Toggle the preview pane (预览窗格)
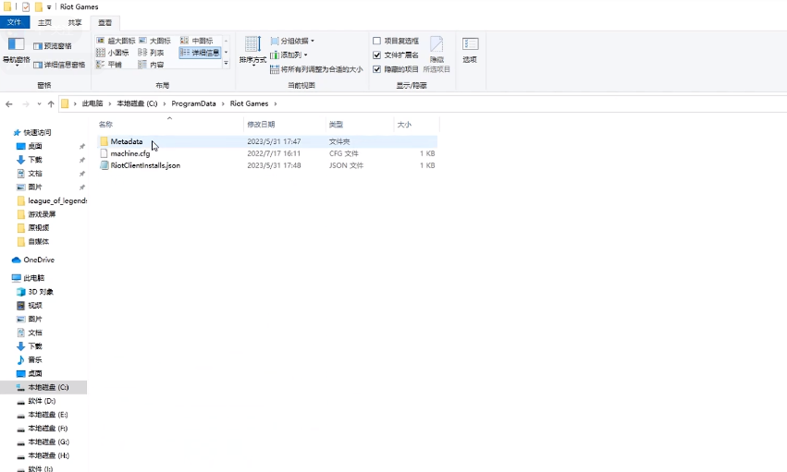This screenshot has width=787, height=472. pos(53,46)
